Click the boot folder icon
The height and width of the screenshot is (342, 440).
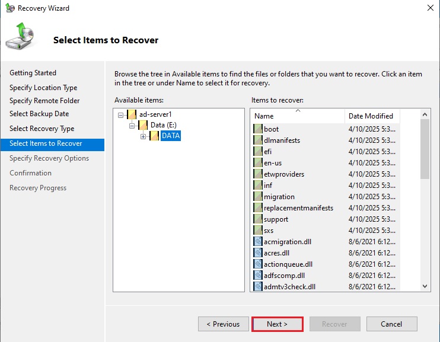coord(258,129)
